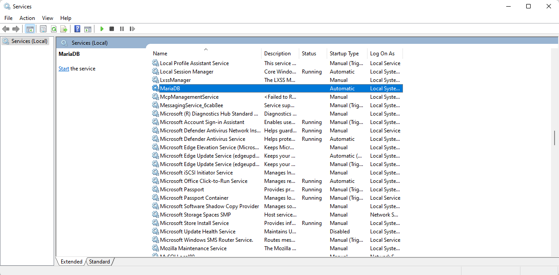The image size is (559, 275).
Task: Toggle Show/Hide Console Tree button
Action: 30,29
